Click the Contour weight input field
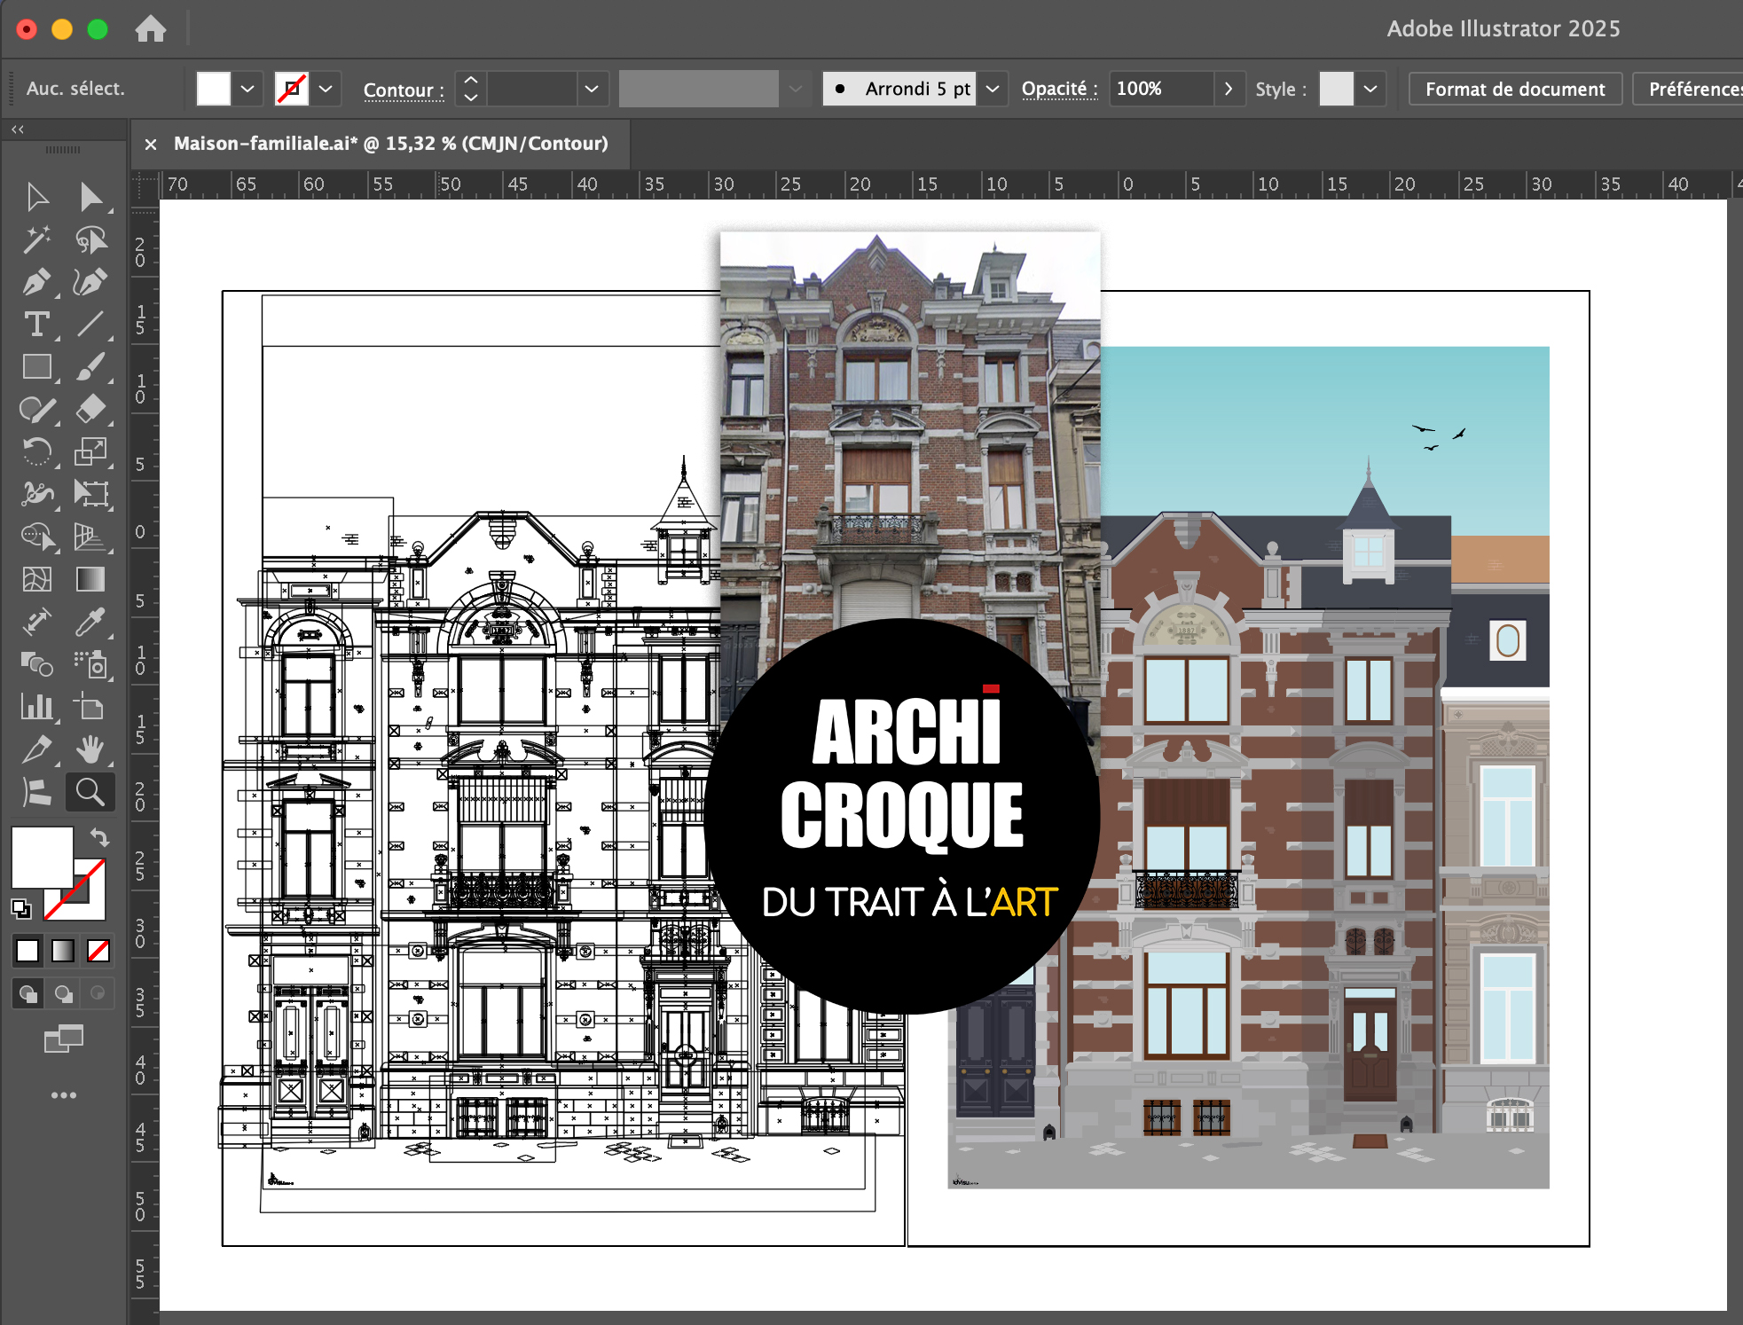 pyautogui.click(x=532, y=89)
